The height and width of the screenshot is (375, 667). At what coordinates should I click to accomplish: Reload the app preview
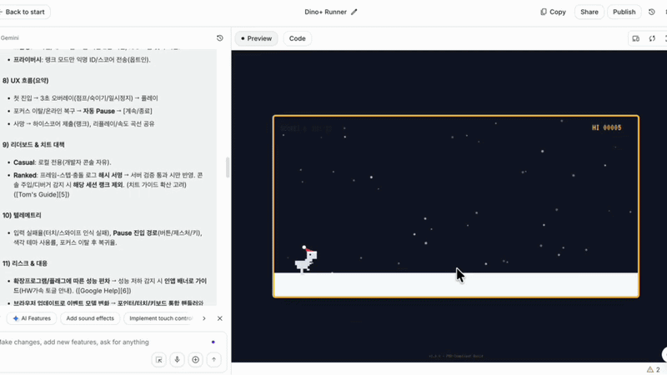pyautogui.click(x=652, y=38)
